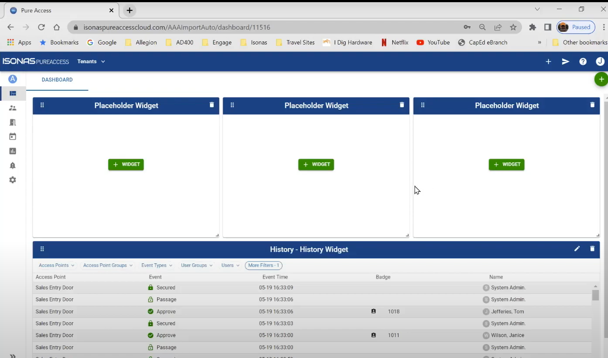
Task: Open the CapEd eBranch bookmark
Action: coord(483,42)
